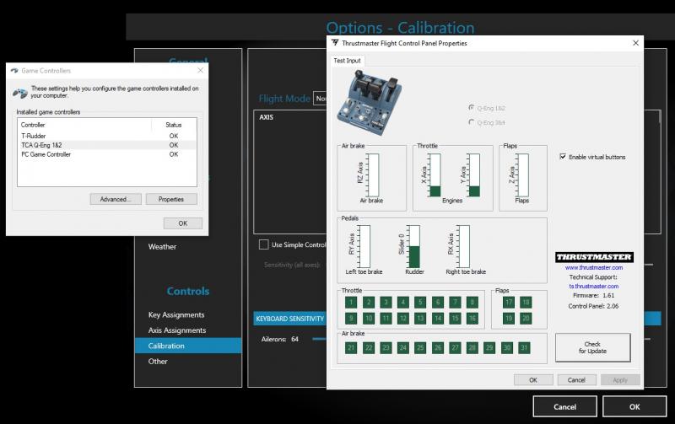
Task: Click virtual button 5 in Throttle group
Action: click(x=420, y=303)
